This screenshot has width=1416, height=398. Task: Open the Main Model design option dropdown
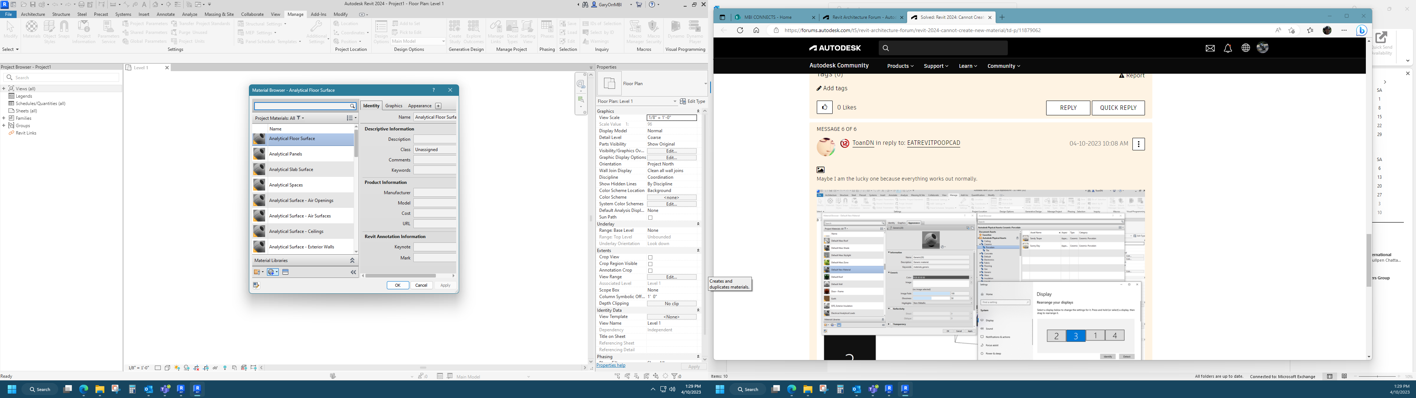418,41
